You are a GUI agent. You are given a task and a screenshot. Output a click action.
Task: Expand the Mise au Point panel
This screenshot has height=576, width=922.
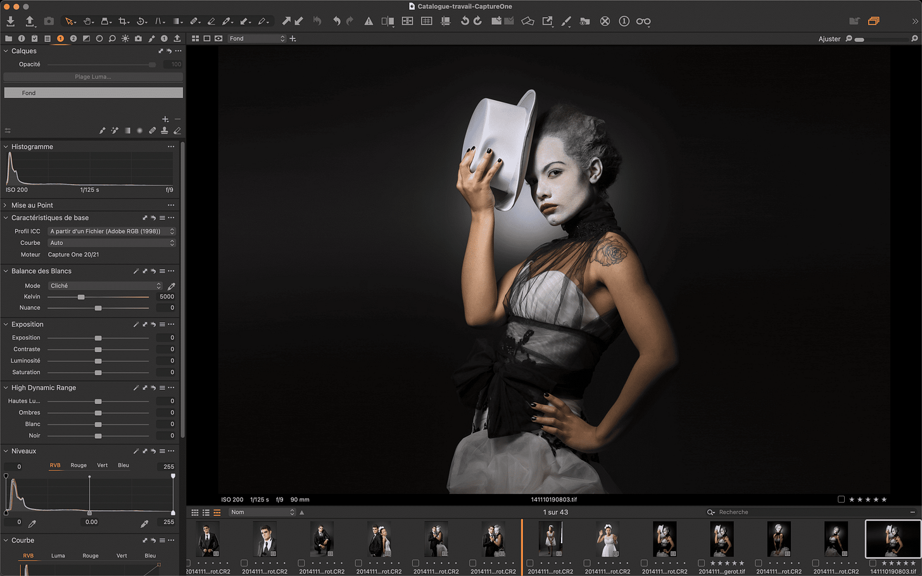pyautogui.click(x=32, y=205)
